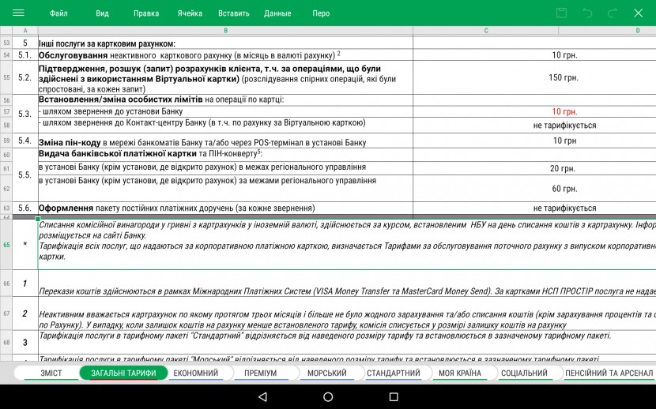Viewport: 656px width, 409px height.
Task: Tap the Android home button
Action: (328, 396)
